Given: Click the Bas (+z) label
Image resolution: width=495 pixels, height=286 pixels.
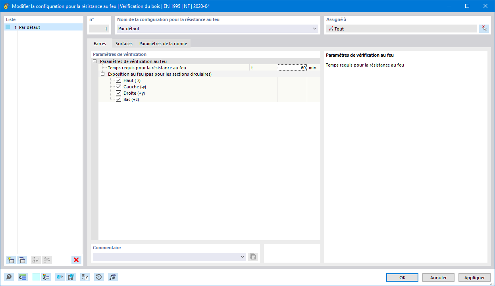Looking at the screenshot, I should [x=131, y=99].
